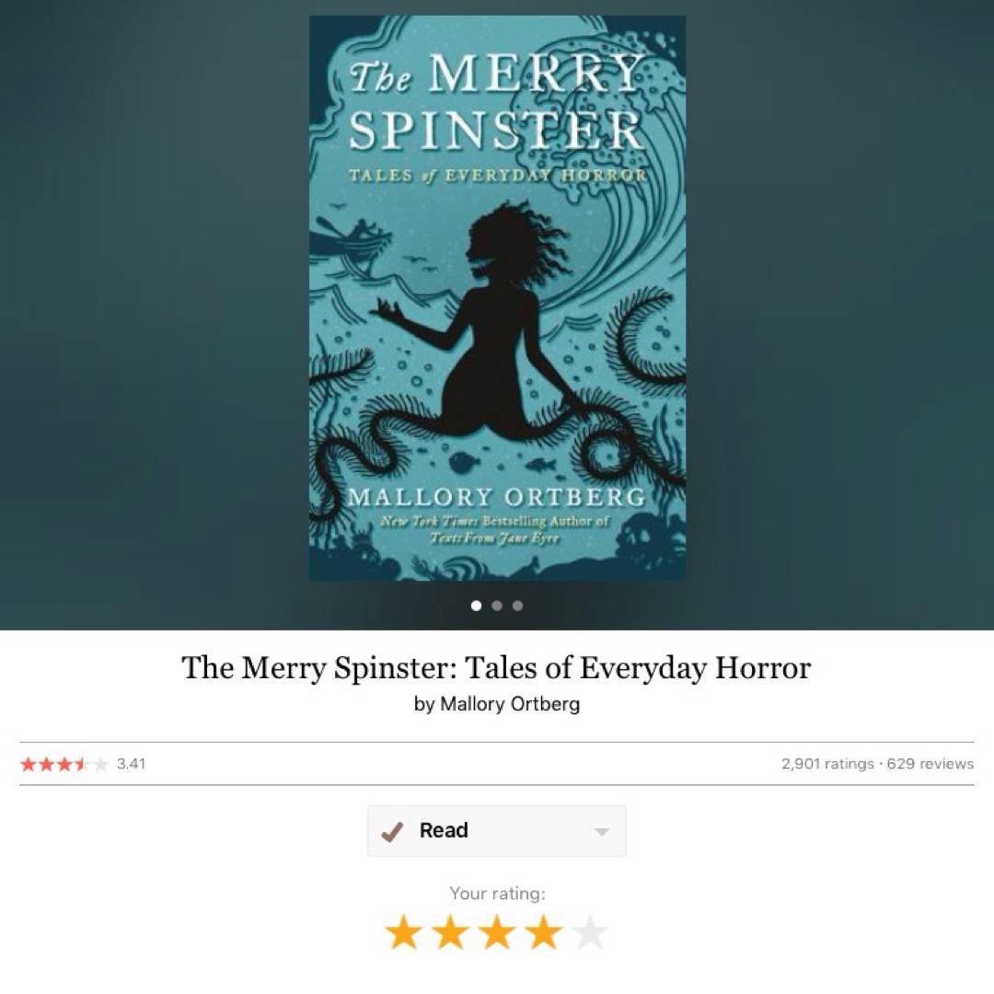Rate the book one star
The height and width of the screenshot is (994, 994).
tap(403, 932)
